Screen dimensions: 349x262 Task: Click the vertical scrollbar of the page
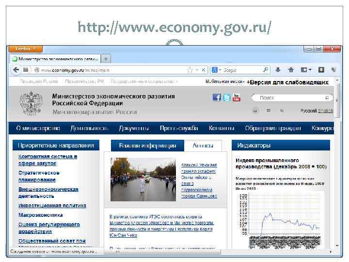pos(337,162)
